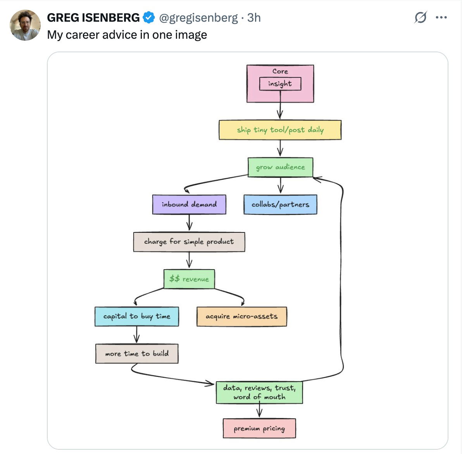The width and height of the screenshot is (462, 454).
Task: Click the "My career advice in one image" text
Action: (127, 35)
